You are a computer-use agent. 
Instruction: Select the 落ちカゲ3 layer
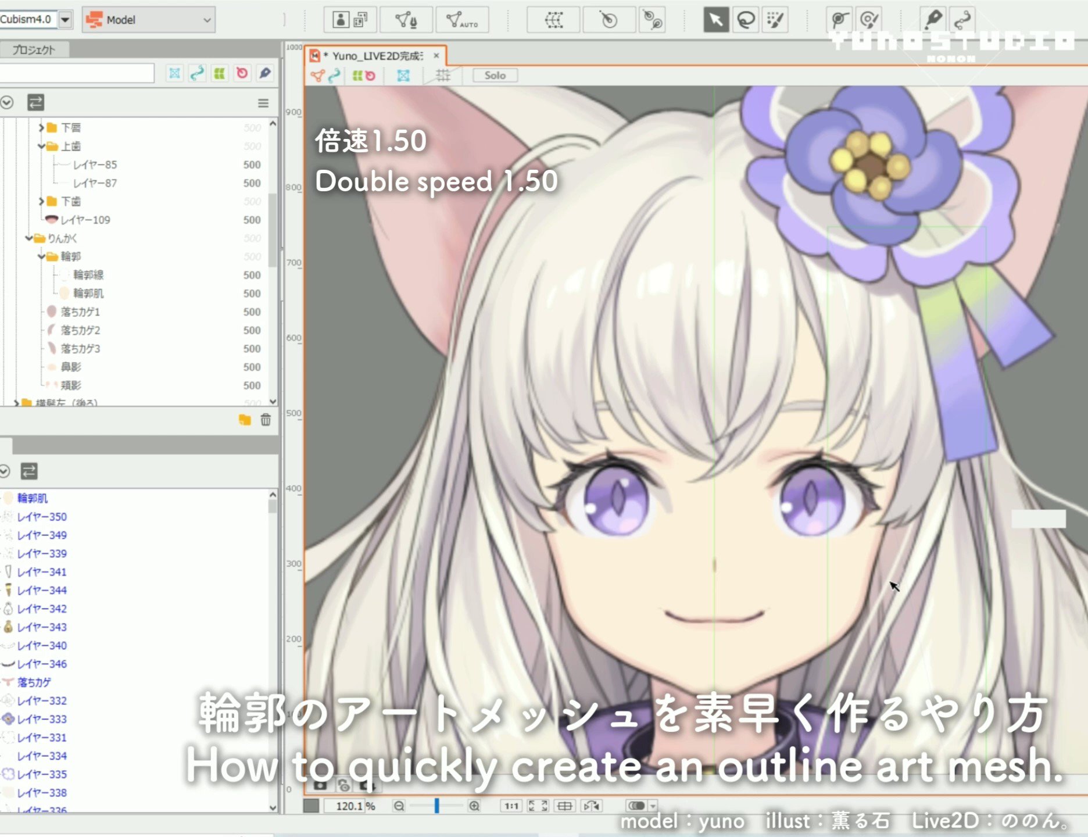80,349
